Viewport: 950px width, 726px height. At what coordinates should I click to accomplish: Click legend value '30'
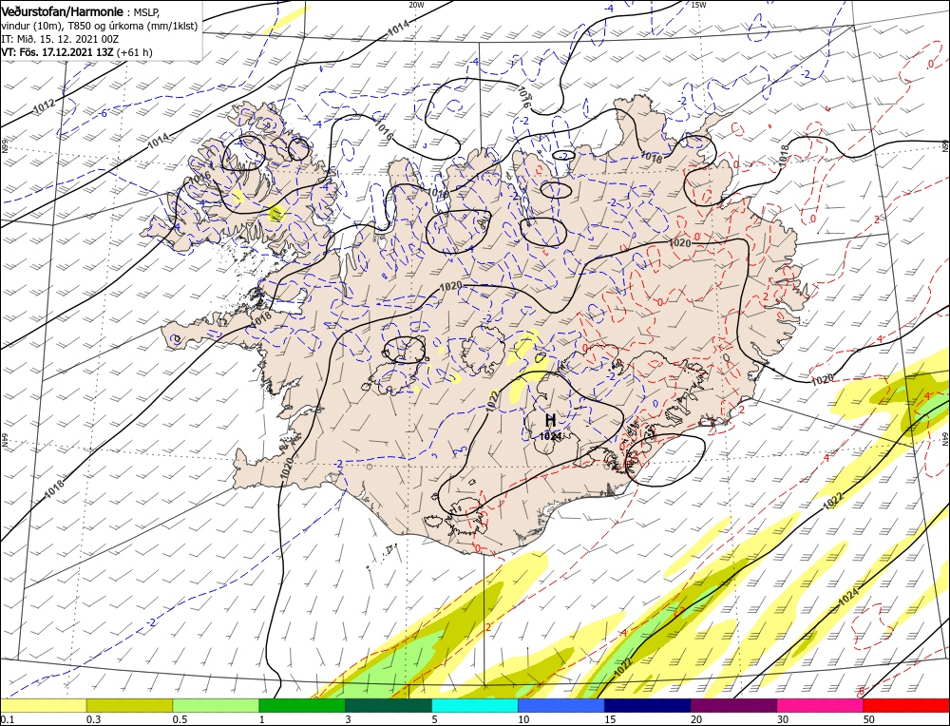point(783,719)
